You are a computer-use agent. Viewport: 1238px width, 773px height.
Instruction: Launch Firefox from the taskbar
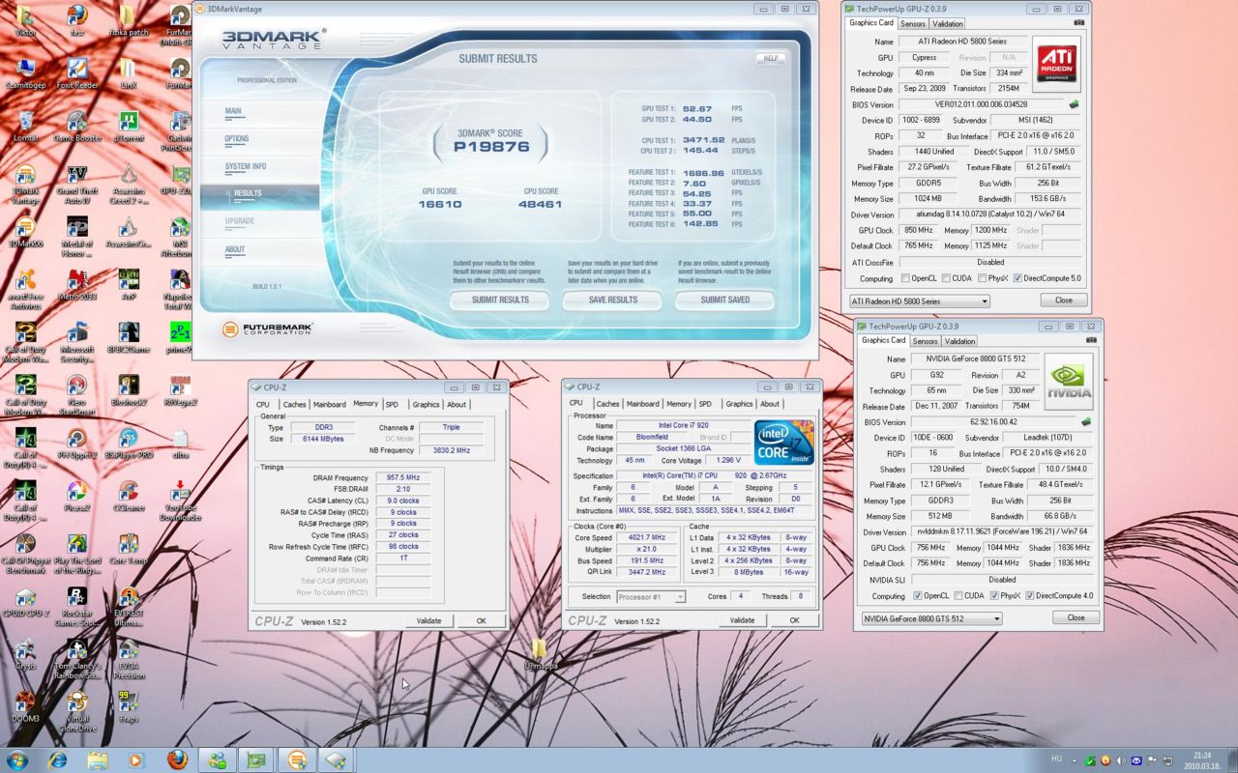tap(176, 759)
